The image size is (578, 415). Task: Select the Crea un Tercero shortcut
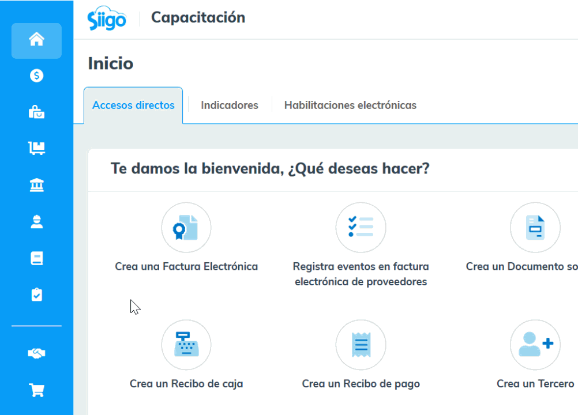click(x=535, y=345)
